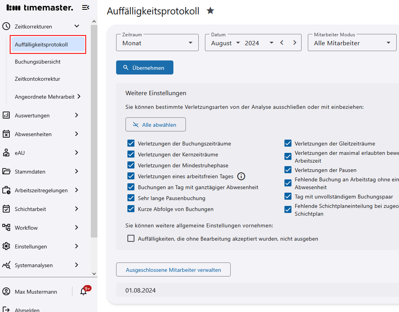Enable Auffälligkeiten ohne Bearbeitung nicht ausgeben
This screenshot has height=312, width=399.
(x=131, y=238)
